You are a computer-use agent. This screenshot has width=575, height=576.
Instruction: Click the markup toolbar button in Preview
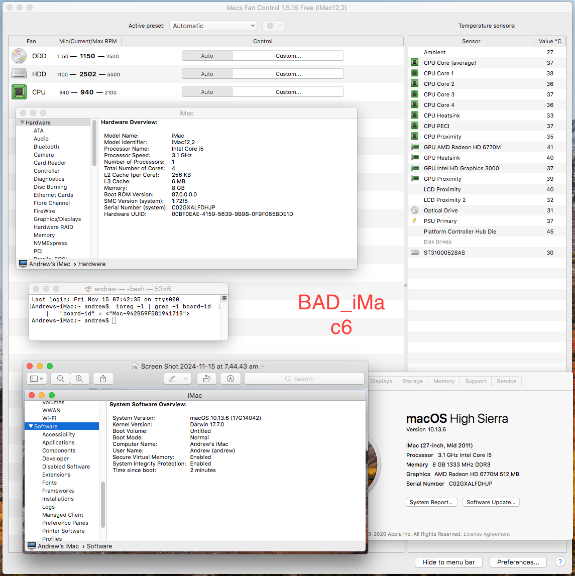point(231,379)
